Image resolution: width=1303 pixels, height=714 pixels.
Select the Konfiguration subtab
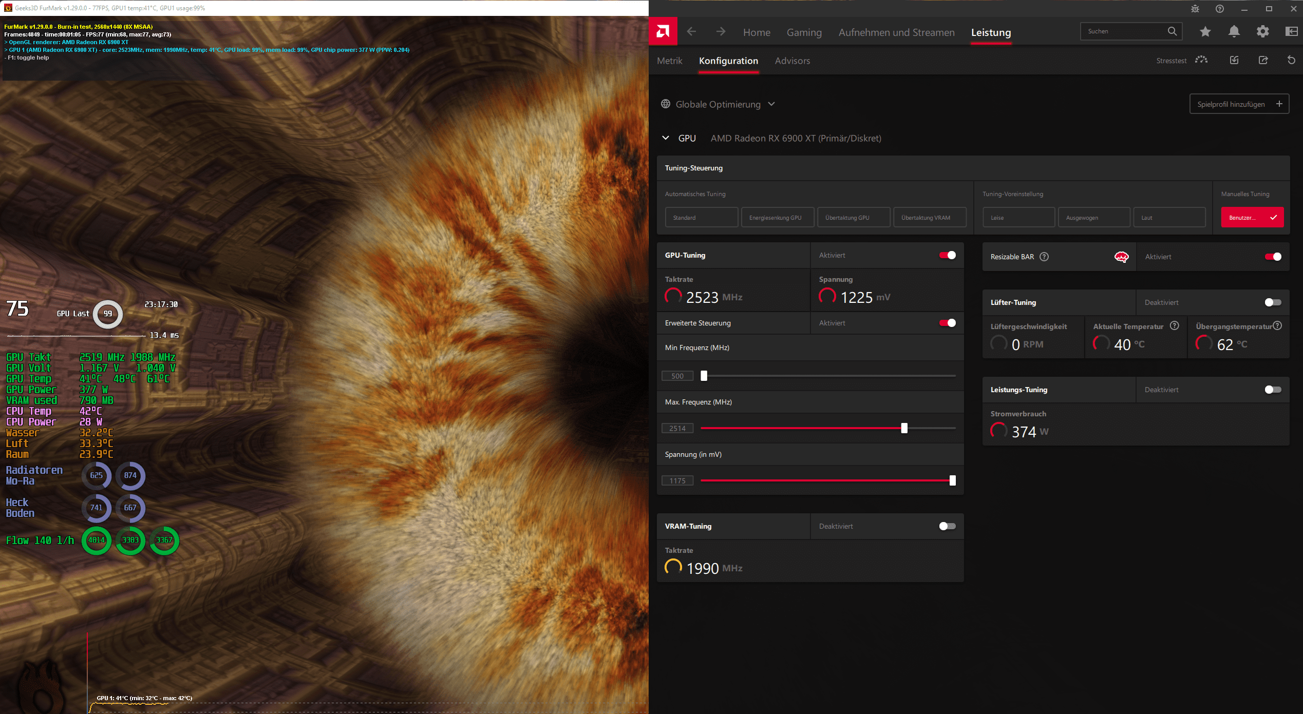pyautogui.click(x=728, y=61)
